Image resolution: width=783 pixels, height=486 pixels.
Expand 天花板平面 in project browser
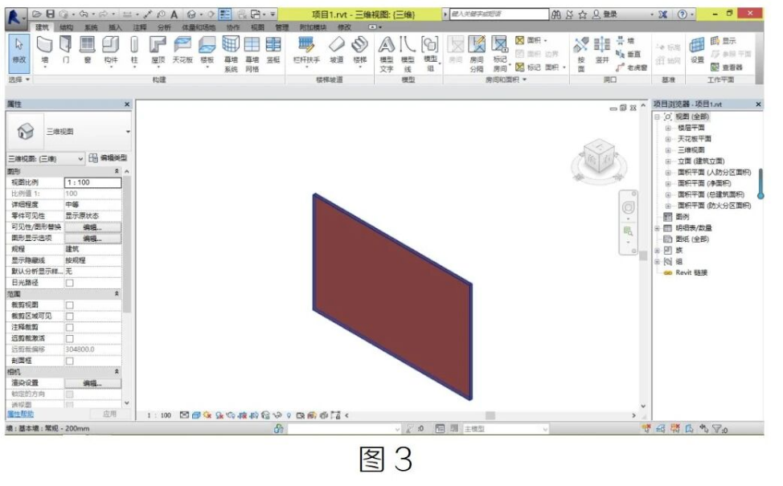(668, 139)
